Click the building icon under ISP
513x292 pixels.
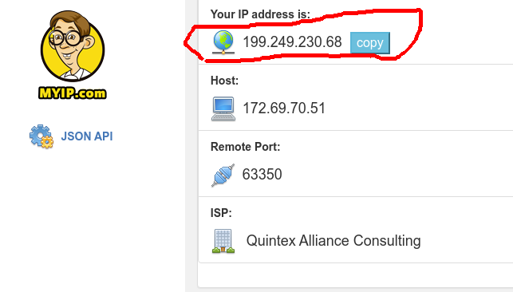tap(223, 241)
